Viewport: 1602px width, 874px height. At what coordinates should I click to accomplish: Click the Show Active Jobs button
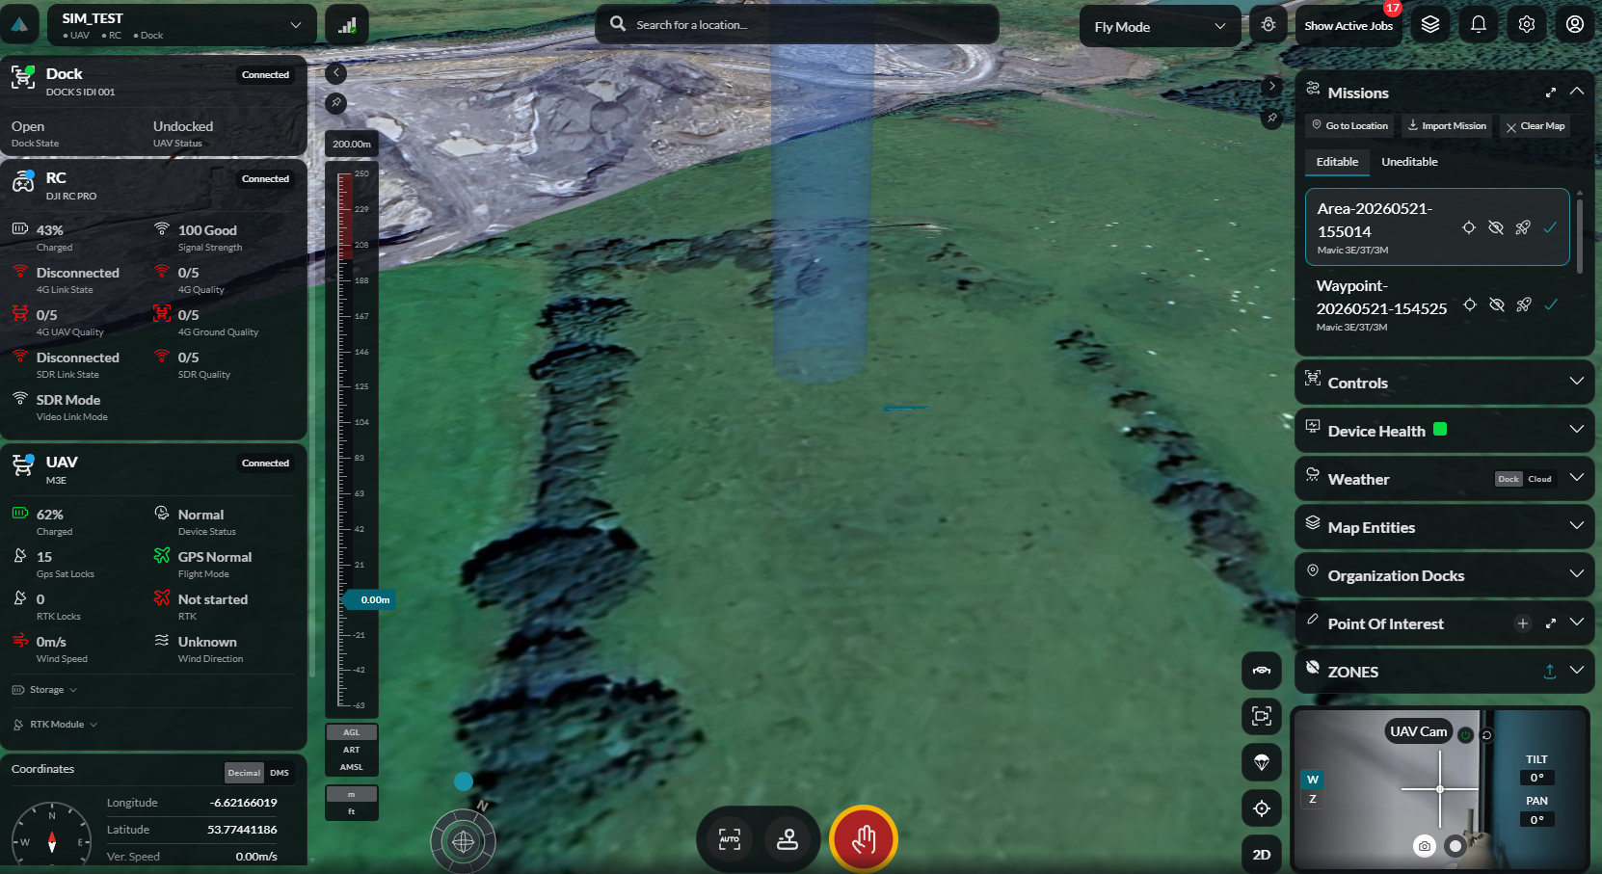tap(1348, 26)
